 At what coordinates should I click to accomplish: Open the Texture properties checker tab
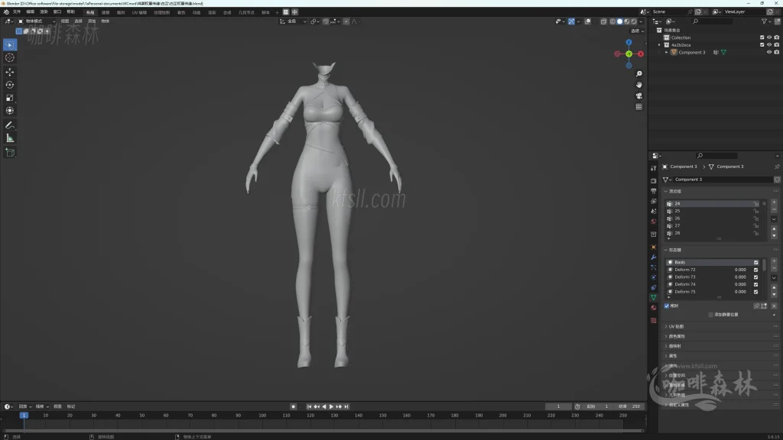pos(653,321)
